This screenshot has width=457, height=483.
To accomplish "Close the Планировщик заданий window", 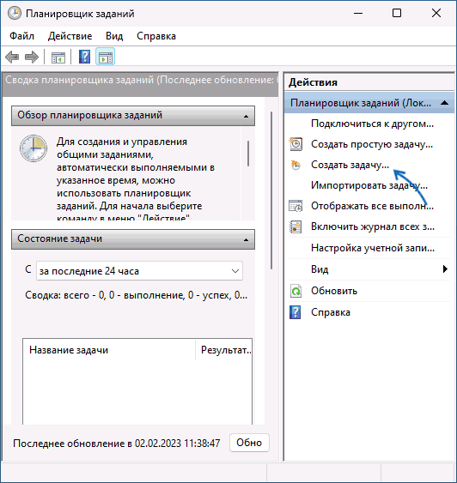I will coord(436,13).
